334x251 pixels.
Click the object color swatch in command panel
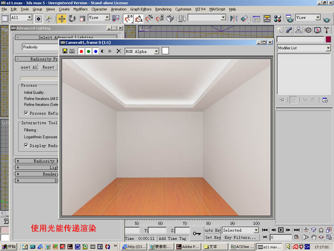(328, 39)
